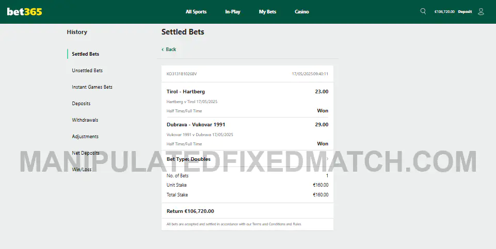
Task: Open Casino from the header
Action: coord(302,12)
